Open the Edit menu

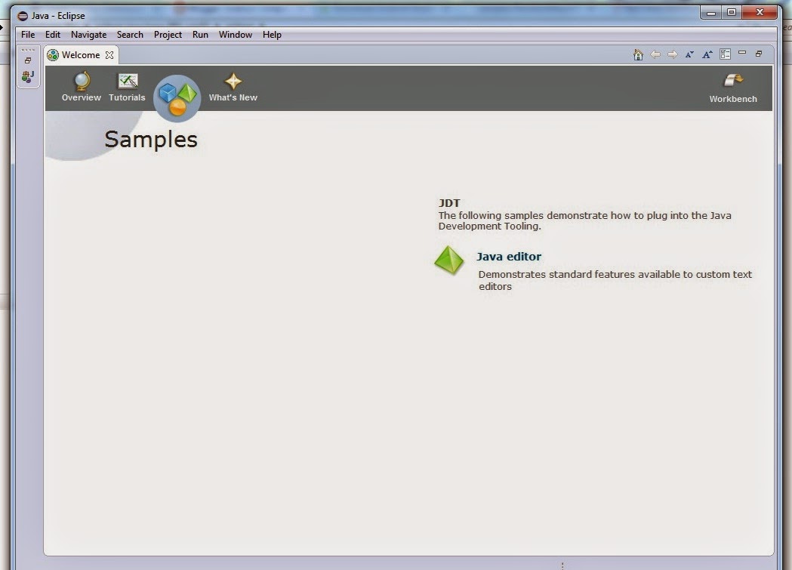53,34
